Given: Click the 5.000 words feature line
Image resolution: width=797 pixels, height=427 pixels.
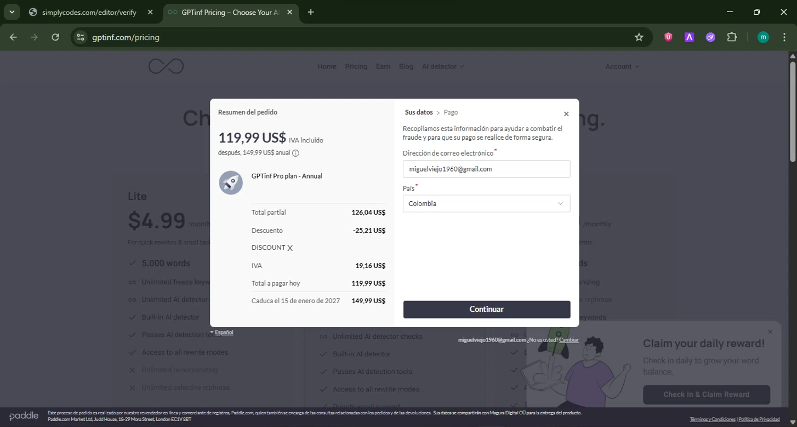Looking at the screenshot, I should pos(166,263).
